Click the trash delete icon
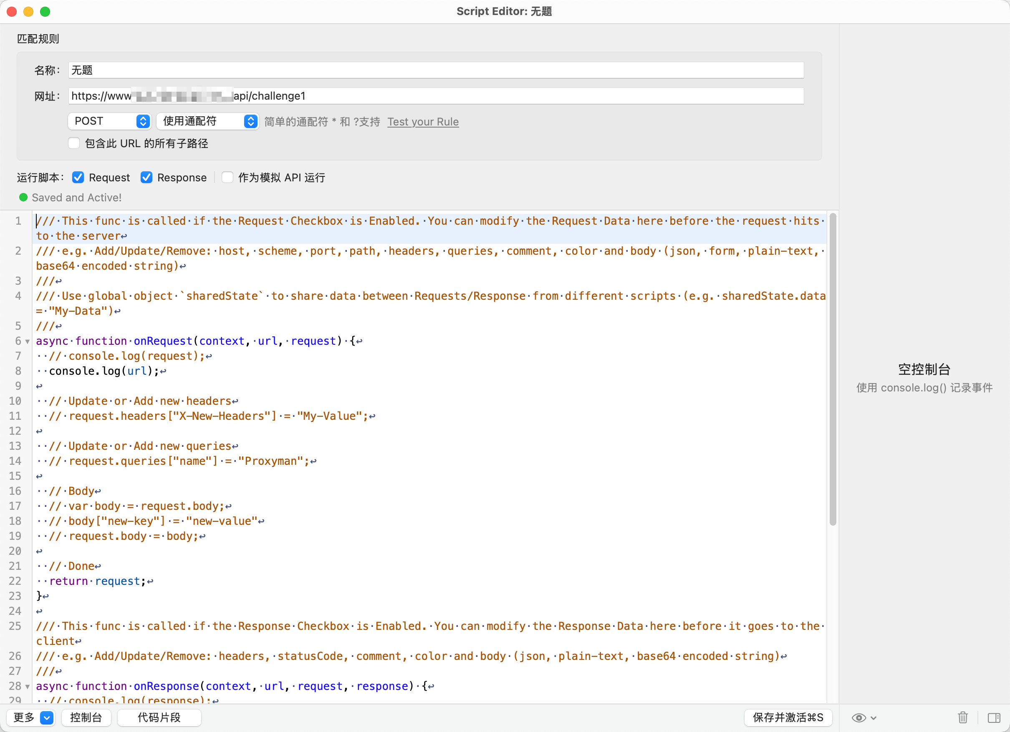Screen dimensions: 1010x732 (963, 717)
